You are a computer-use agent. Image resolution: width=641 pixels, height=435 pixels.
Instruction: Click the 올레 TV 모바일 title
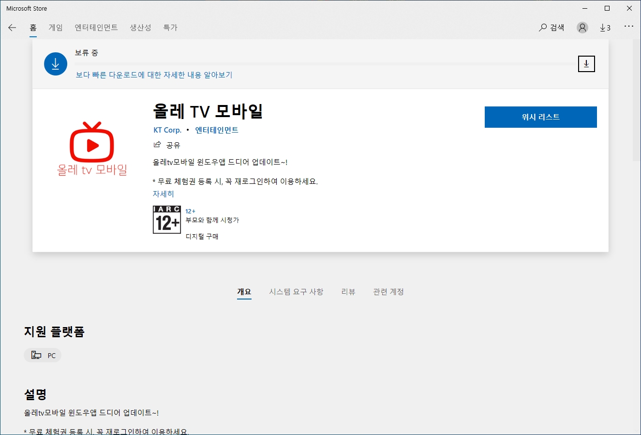pyautogui.click(x=208, y=111)
